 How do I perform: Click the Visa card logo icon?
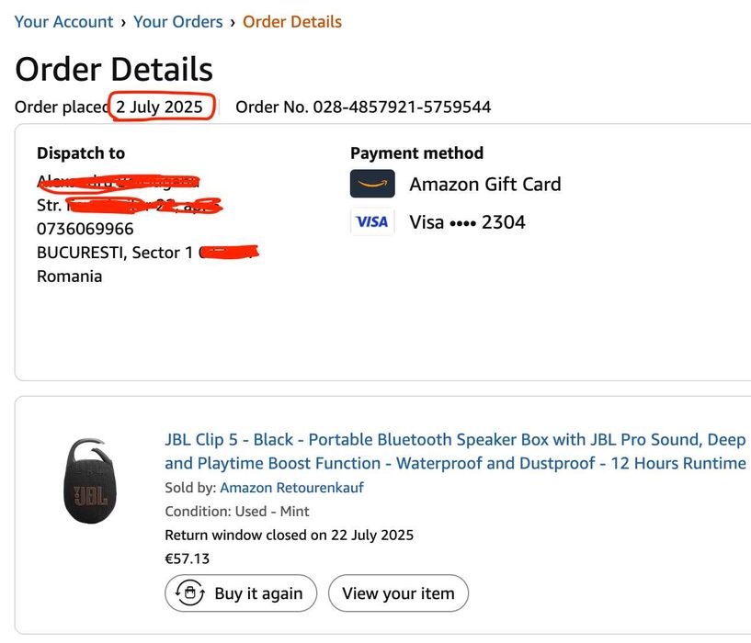click(x=372, y=221)
